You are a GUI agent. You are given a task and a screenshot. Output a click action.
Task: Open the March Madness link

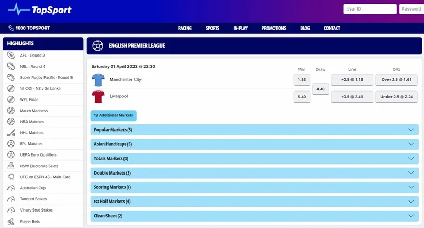pyautogui.click(x=33, y=111)
